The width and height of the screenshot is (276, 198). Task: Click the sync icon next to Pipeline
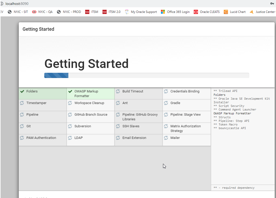click(x=22, y=115)
